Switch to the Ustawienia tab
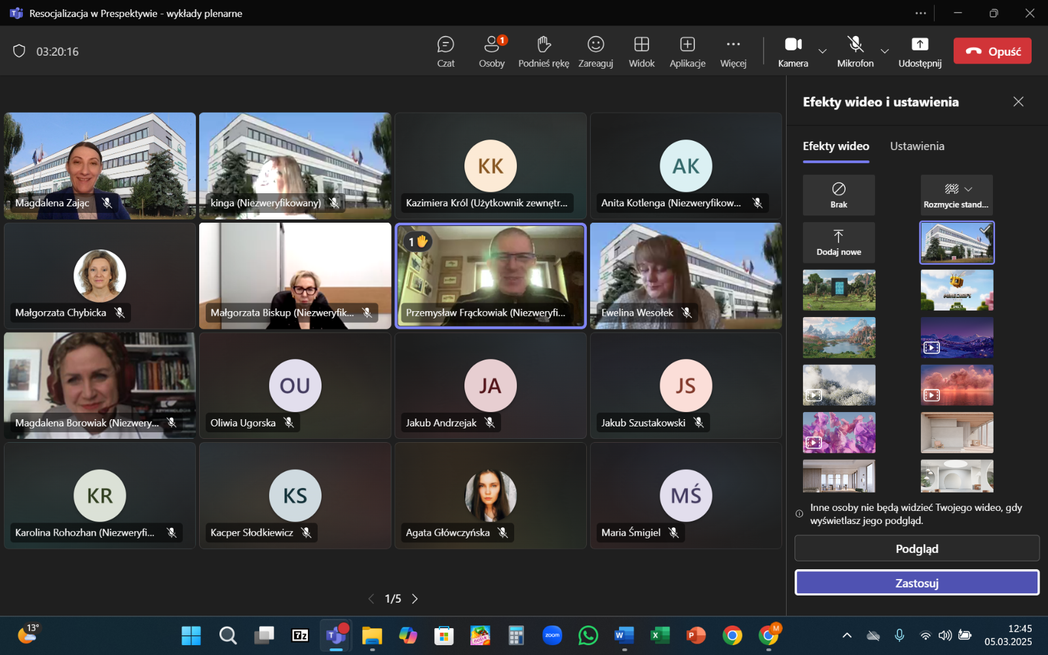 [x=916, y=146]
